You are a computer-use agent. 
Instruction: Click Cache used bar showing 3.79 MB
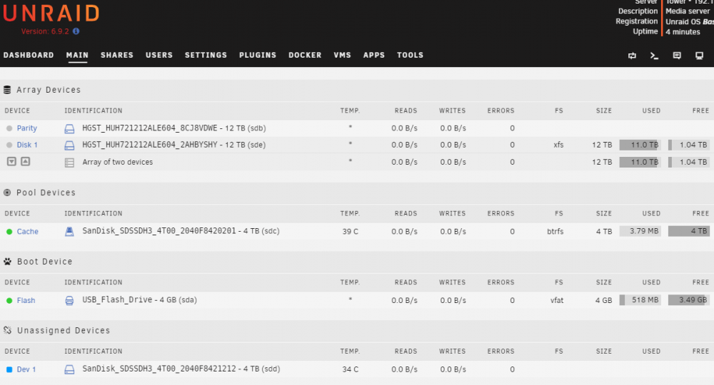coord(640,232)
